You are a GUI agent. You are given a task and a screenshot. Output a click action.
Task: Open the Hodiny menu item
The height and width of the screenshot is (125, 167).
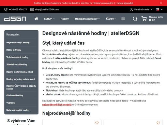[x=65, y=19]
